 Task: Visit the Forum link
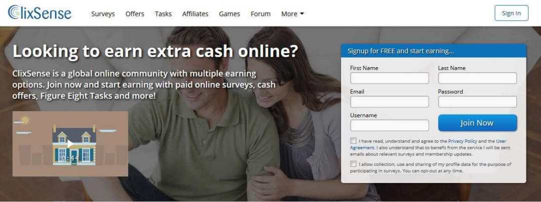(260, 14)
